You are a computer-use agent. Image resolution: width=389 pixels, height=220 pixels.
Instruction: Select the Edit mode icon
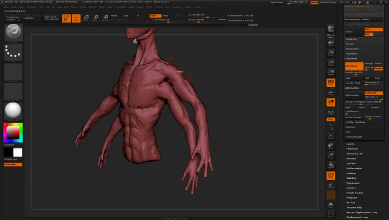[66, 18]
